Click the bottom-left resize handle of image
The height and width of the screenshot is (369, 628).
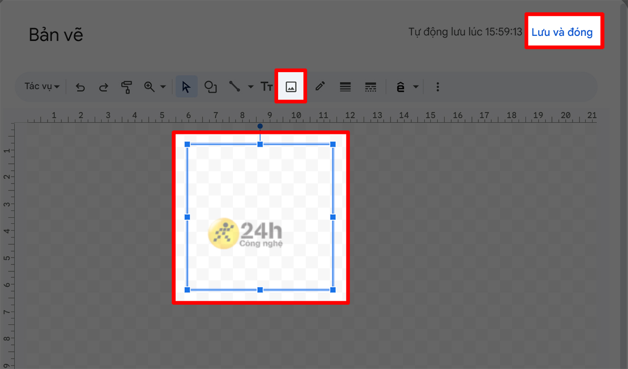point(187,290)
